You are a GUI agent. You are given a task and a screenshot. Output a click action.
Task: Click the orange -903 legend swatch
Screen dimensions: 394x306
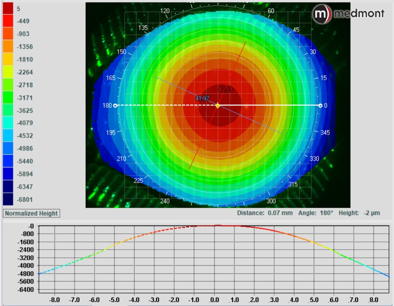8,34
